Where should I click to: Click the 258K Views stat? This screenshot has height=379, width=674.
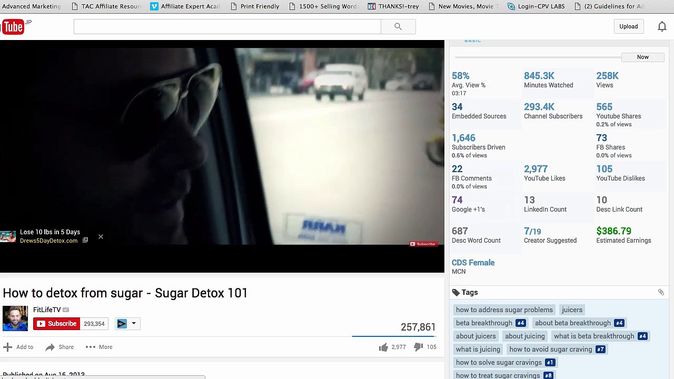click(x=608, y=80)
